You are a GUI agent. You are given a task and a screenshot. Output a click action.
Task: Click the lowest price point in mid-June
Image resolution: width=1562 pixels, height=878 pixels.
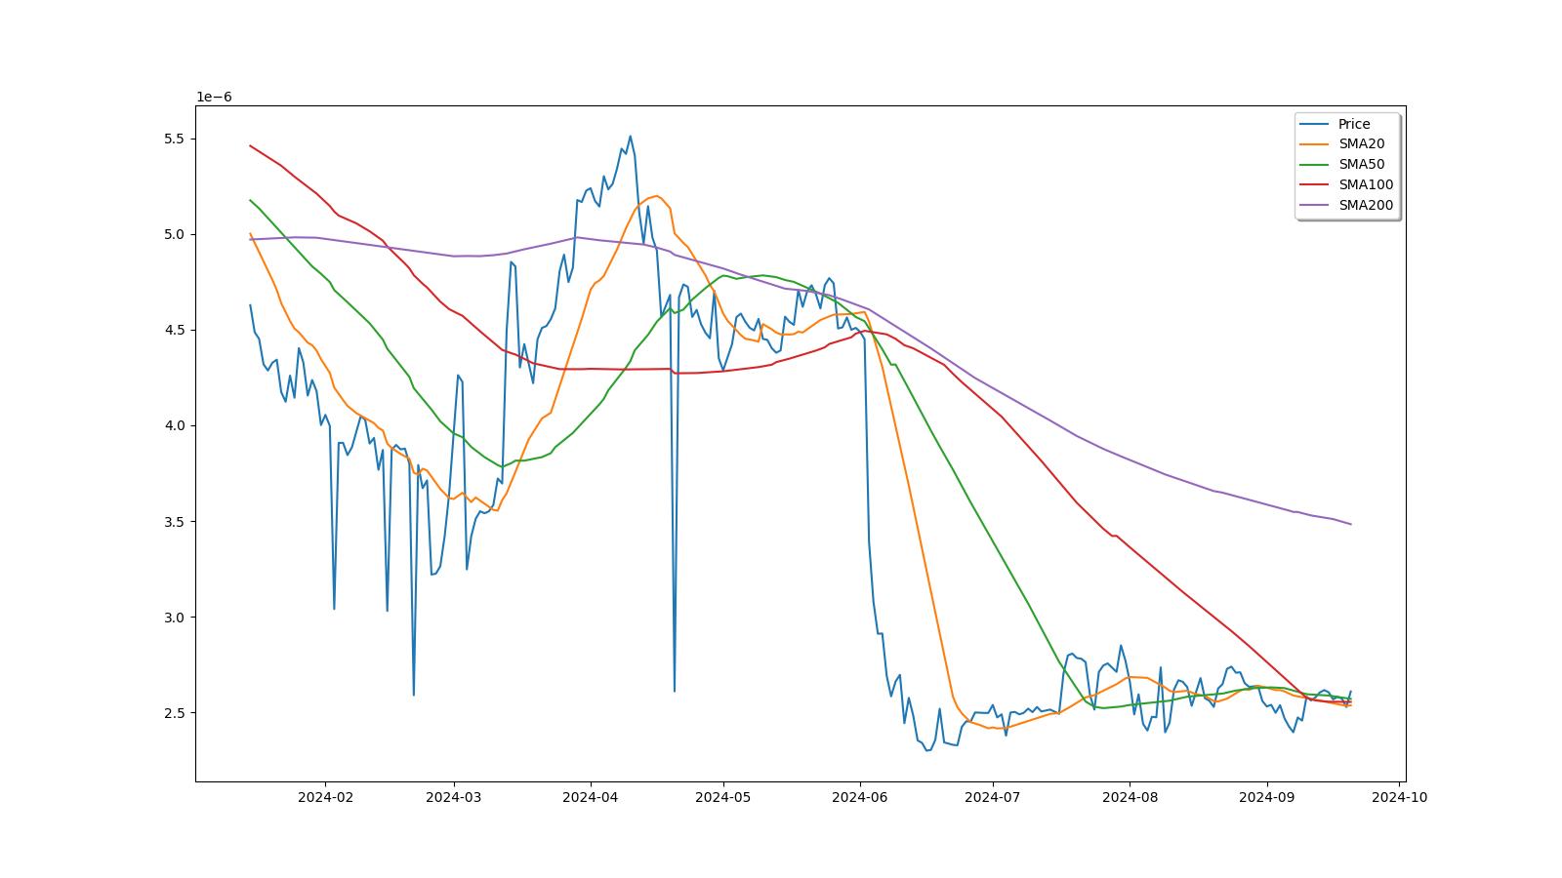point(927,750)
